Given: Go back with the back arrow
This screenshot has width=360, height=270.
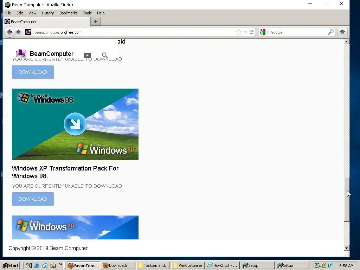Looking at the screenshot, I should 9,32.
